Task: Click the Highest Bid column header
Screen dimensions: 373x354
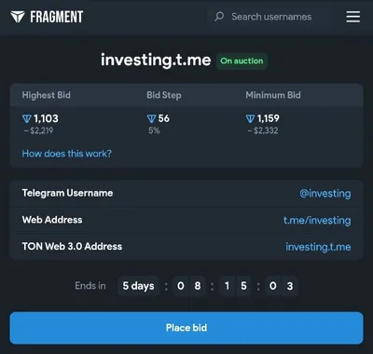Action: pos(46,95)
